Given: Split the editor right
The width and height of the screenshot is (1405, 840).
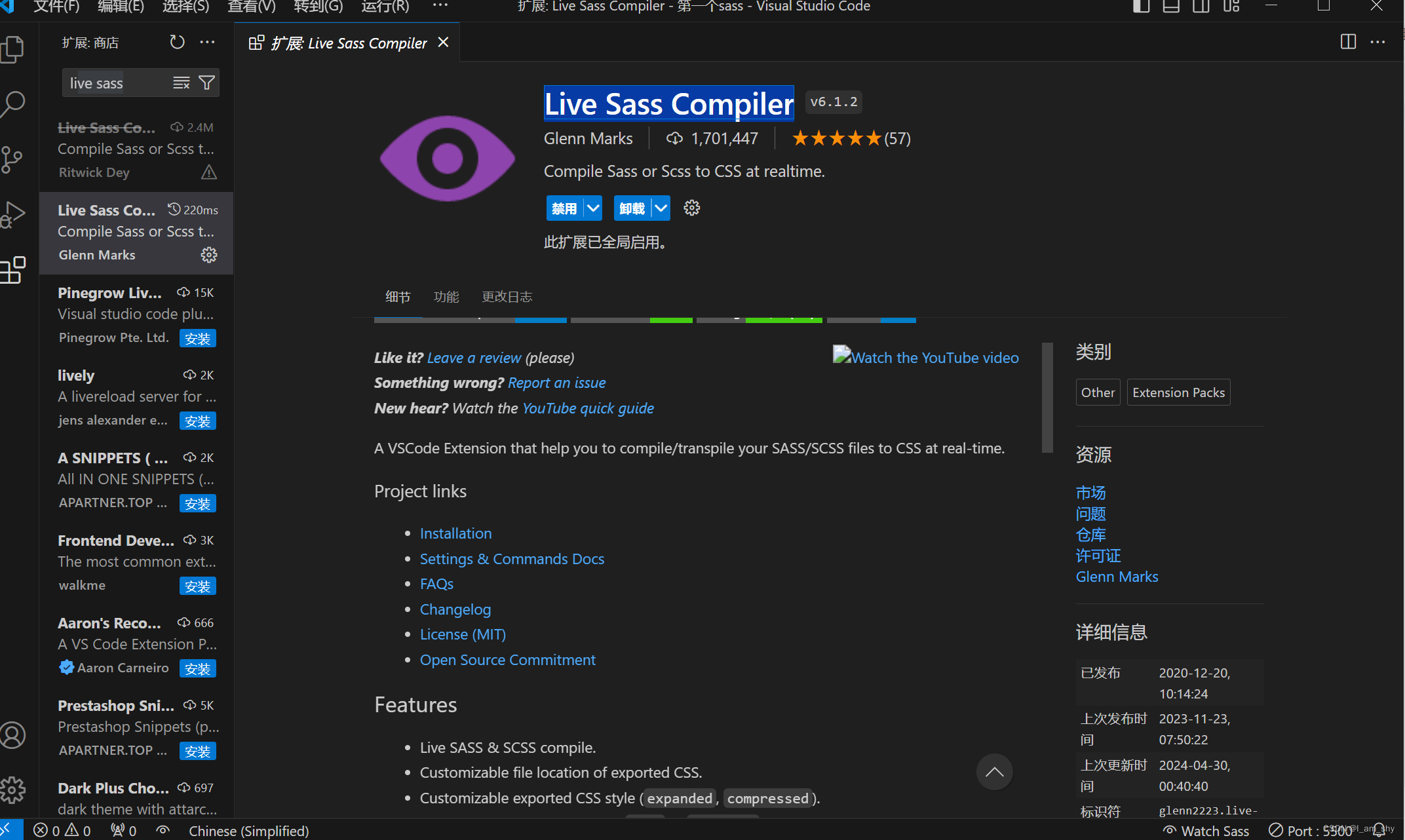Looking at the screenshot, I should pyautogui.click(x=1348, y=43).
